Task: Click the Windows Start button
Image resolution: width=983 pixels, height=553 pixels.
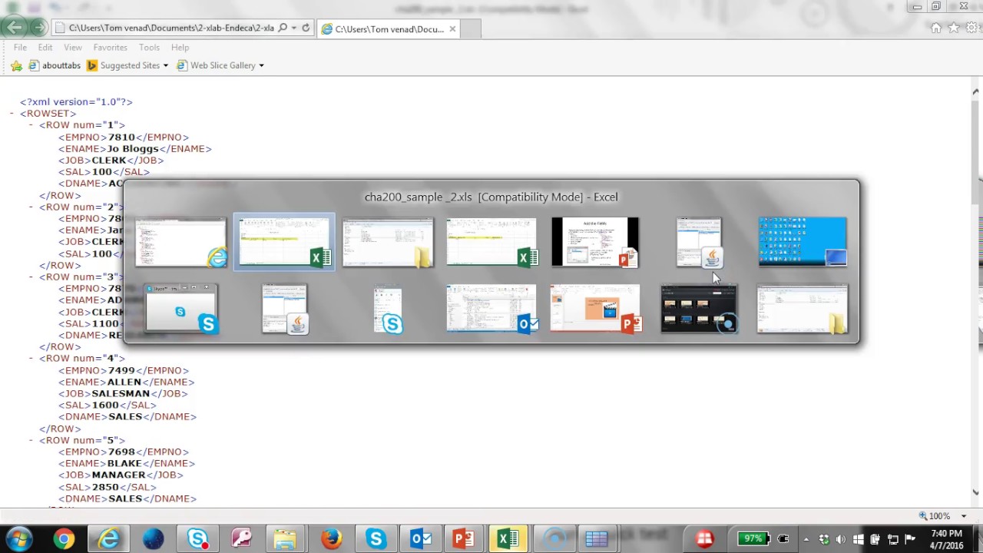Action: pyautogui.click(x=18, y=538)
